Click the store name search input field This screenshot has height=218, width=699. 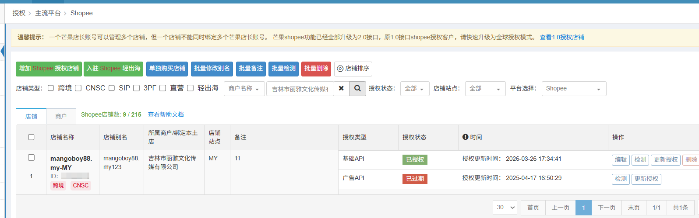coord(300,89)
